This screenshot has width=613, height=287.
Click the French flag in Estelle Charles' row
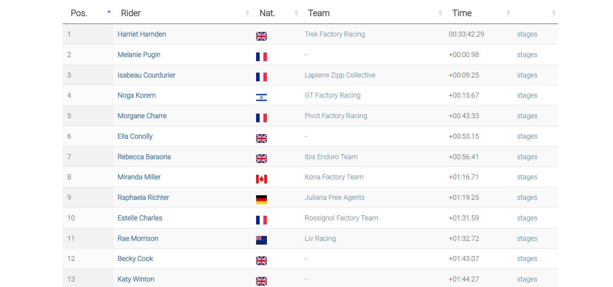261,220
